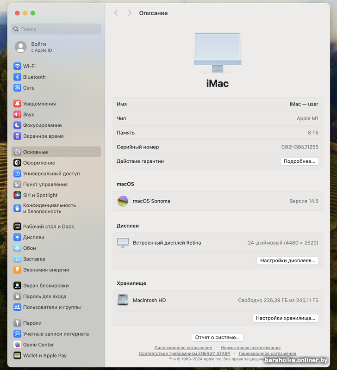This screenshot has width=337, height=370.
Task: Open Учетные записи интернета icon
Action: click(x=17, y=334)
